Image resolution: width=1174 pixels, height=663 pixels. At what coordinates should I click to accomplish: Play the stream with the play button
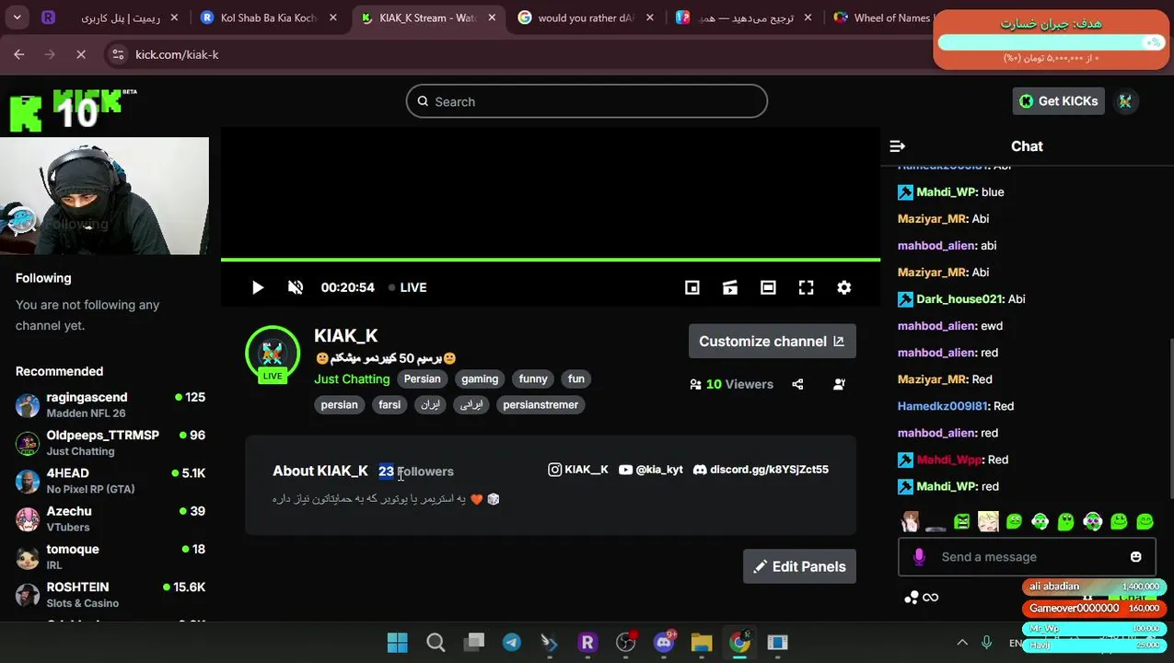258,287
